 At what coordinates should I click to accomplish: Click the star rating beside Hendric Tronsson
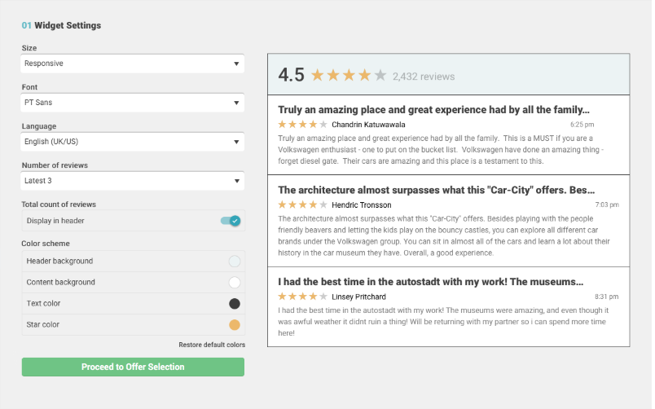pos(302,204)
